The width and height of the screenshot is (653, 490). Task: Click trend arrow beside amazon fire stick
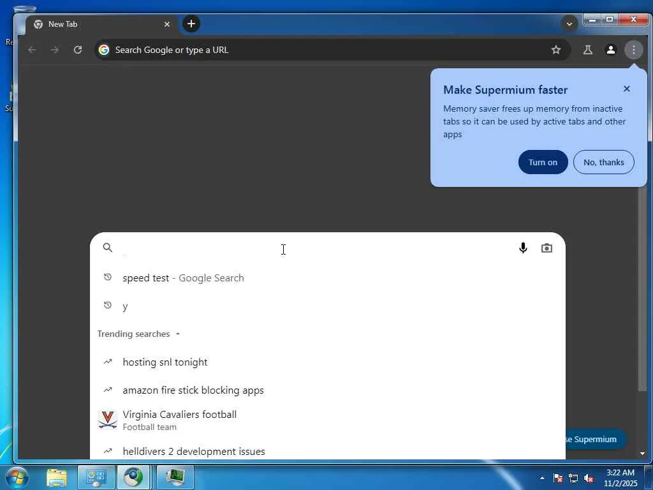coord(107,390)
